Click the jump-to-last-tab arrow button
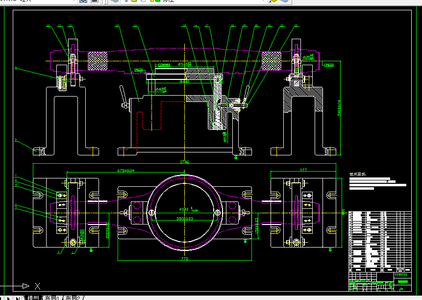Image resolution: width=422 pixels, height=300 pixels. [x=18, y=298]
